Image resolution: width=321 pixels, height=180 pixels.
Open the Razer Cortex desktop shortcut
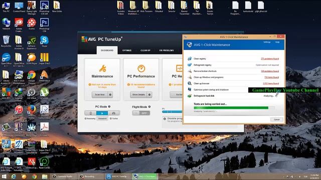tap(45, 163)
